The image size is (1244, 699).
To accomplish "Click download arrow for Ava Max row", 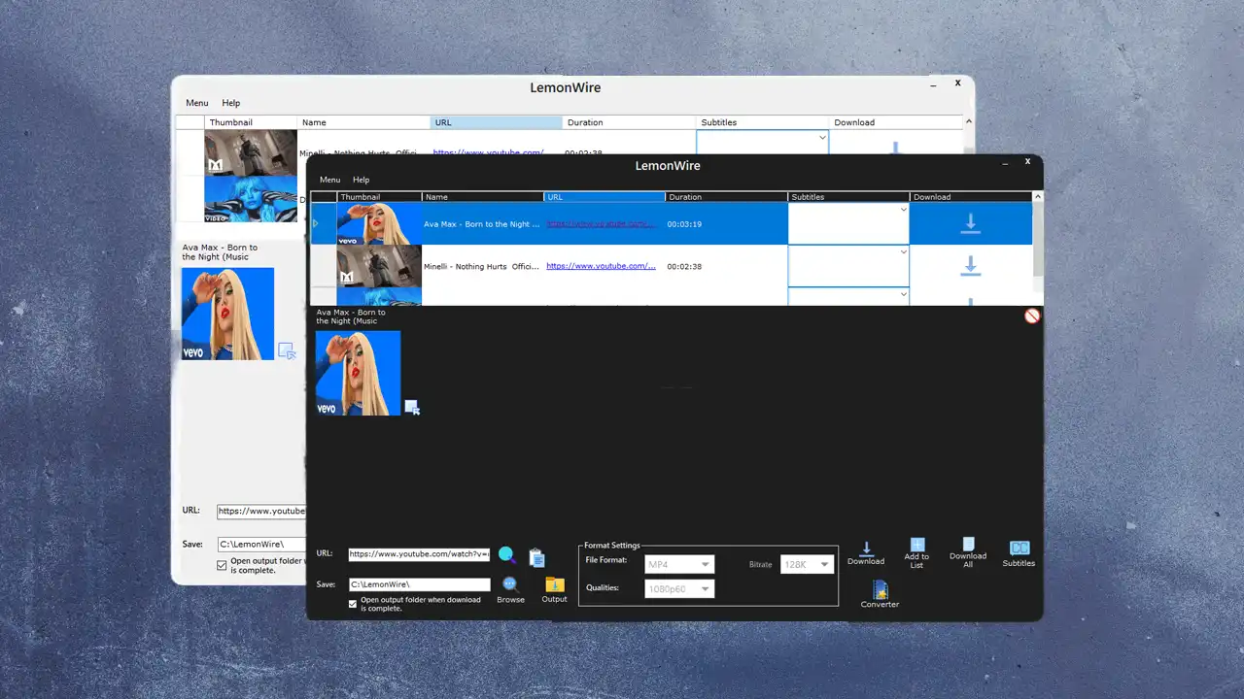I will click(970, 223).
